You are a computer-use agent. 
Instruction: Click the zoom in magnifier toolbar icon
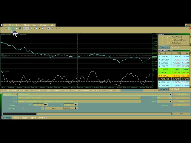13,29
